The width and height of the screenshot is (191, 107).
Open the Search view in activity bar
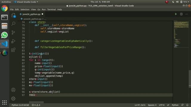tap(13, 23)
